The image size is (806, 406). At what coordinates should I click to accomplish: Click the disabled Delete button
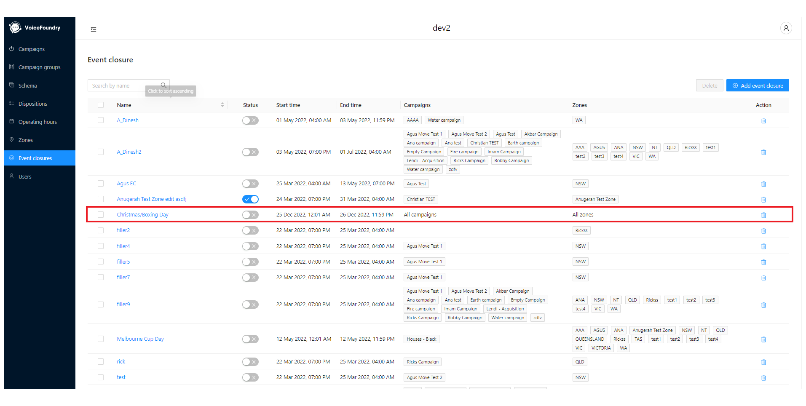710,85
